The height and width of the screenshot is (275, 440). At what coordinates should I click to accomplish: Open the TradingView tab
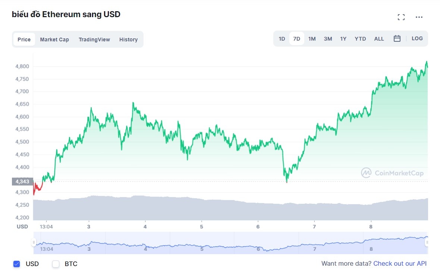coord(94,39)
